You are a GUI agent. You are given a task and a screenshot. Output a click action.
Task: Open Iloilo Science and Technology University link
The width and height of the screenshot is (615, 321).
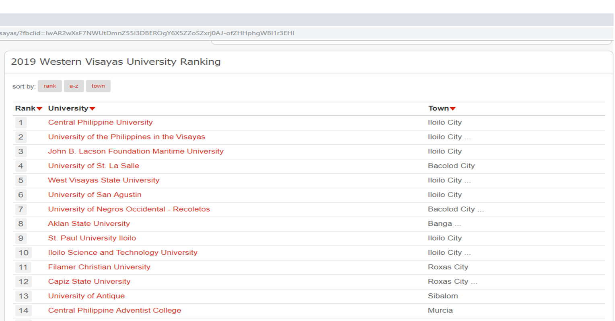(123, 253)
